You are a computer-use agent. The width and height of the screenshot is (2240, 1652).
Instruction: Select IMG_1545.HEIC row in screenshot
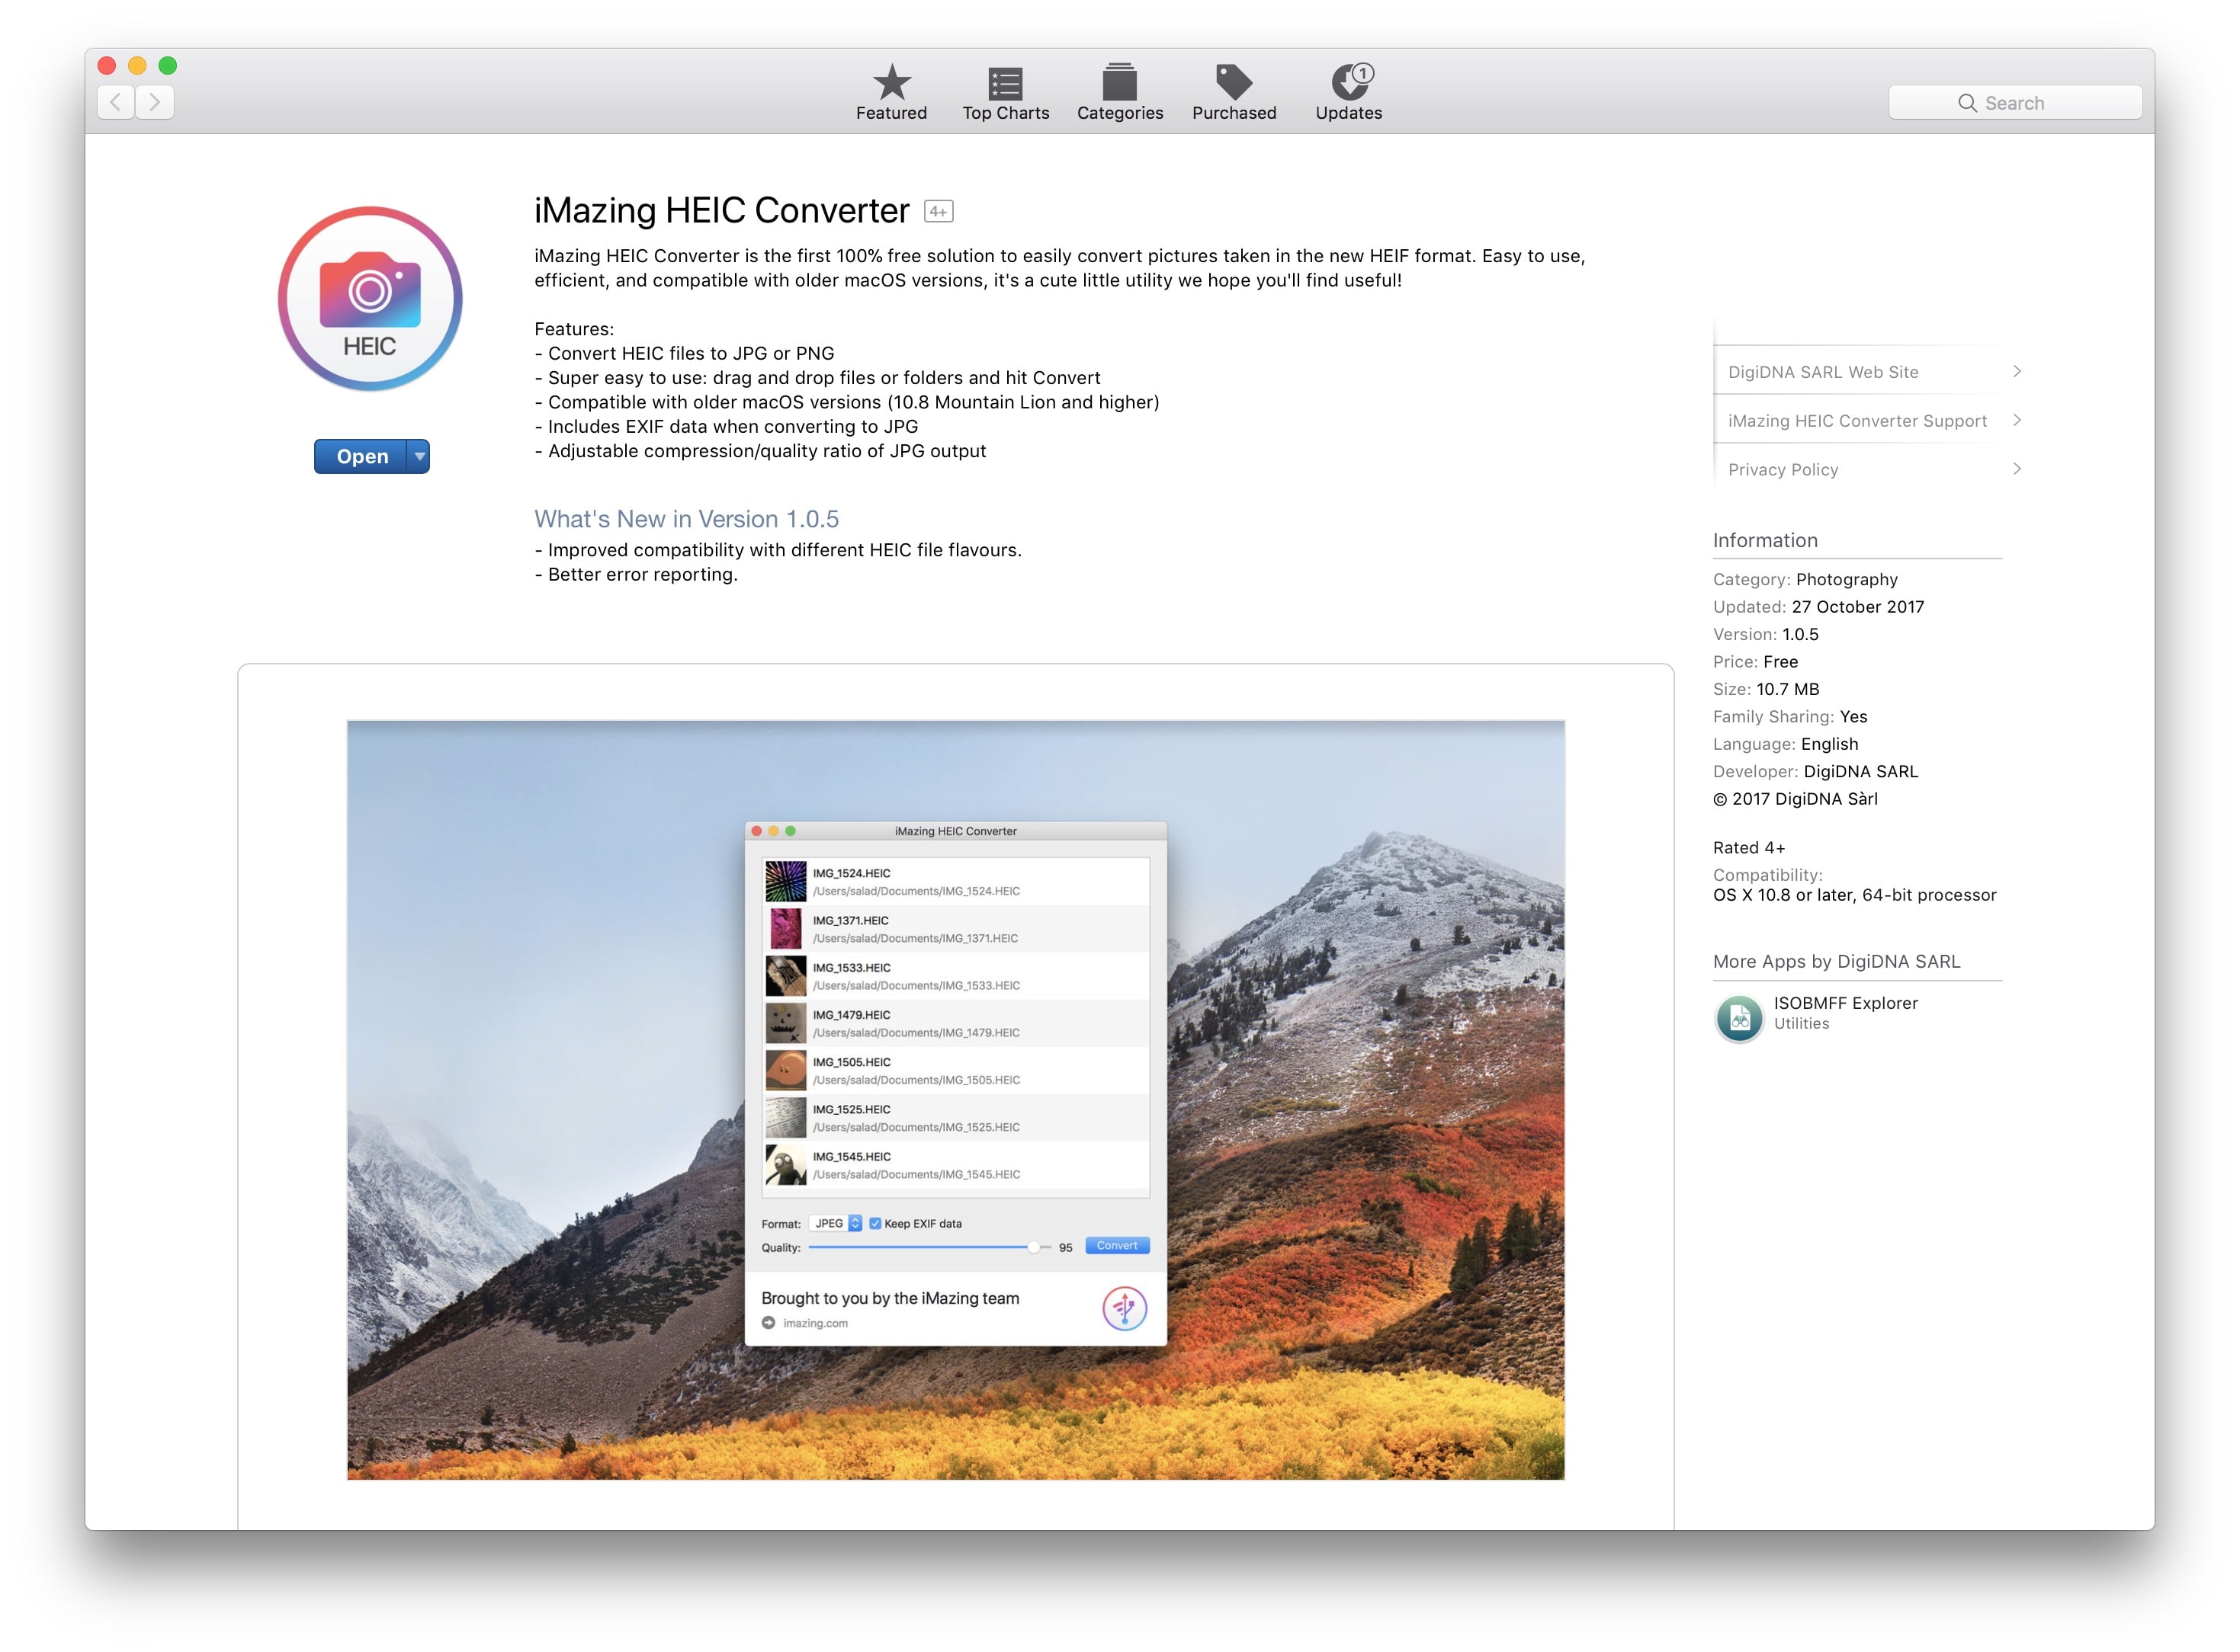pos(955,1165)
